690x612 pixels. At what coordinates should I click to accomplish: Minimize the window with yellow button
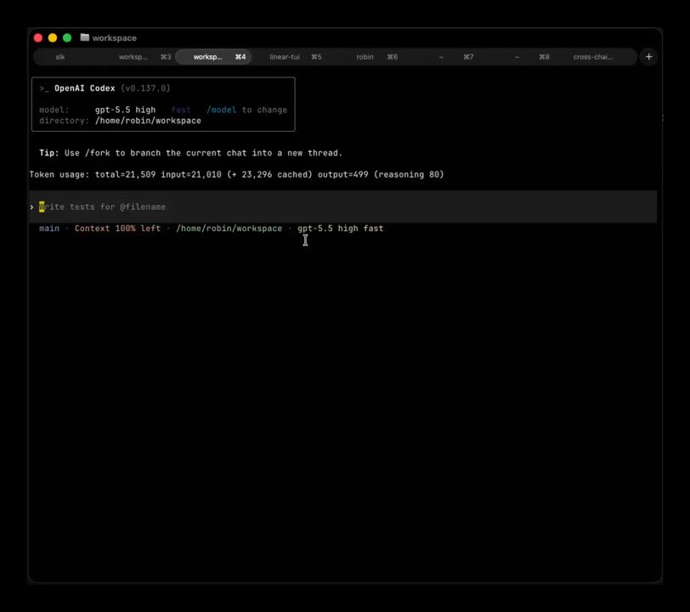[x=53, y=38]
